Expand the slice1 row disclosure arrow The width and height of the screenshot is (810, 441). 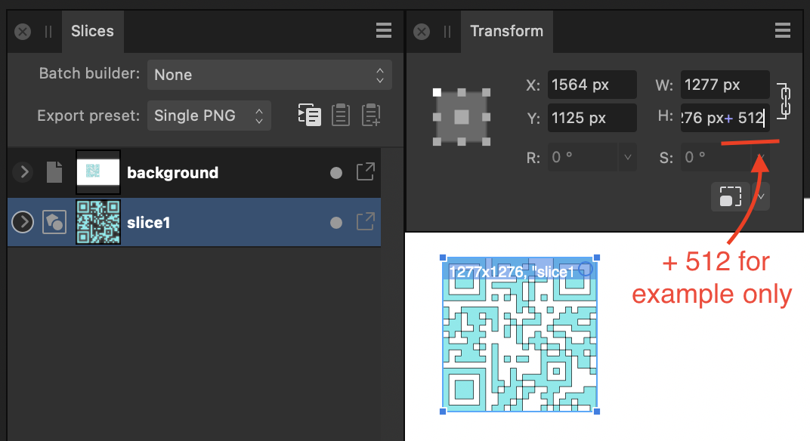click(x=23, y=222)
